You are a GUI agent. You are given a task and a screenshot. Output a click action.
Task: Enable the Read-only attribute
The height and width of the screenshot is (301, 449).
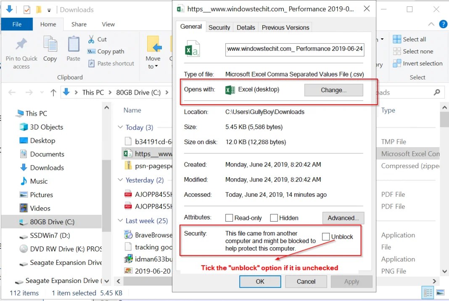click(x=229, y=218)
